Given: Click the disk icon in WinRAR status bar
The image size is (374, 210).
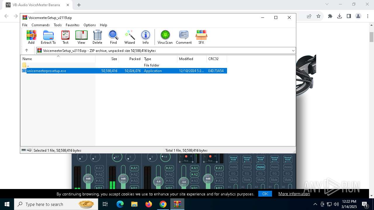Looking at the screenshot, I should 24,150.
